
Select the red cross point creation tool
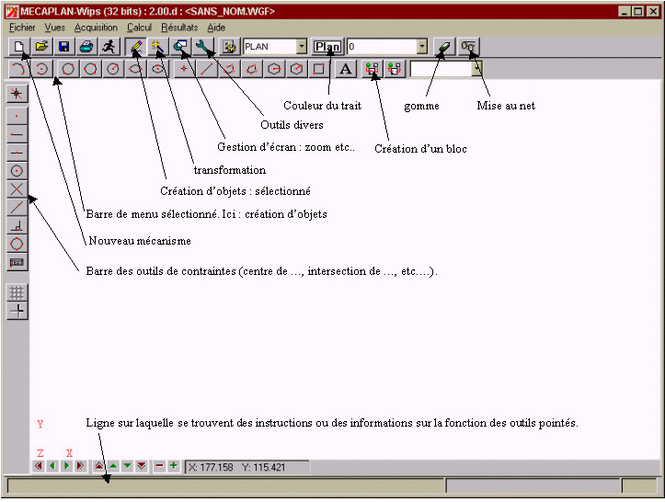click(184, 69)
